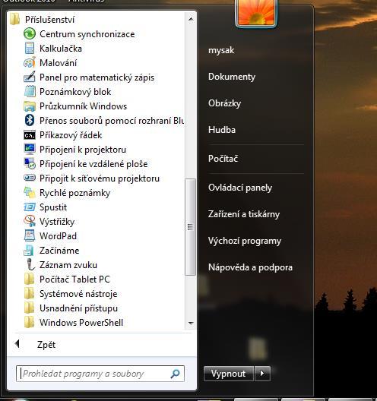Open shutdown options arrow next to Vypnout
The height and width of the screenshot is (401, 377).
coord(262,374)
